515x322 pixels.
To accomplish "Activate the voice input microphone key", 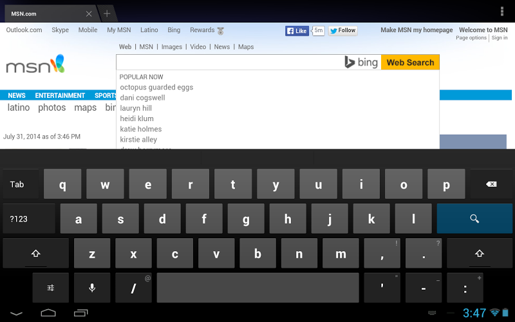I will (92, 288).
